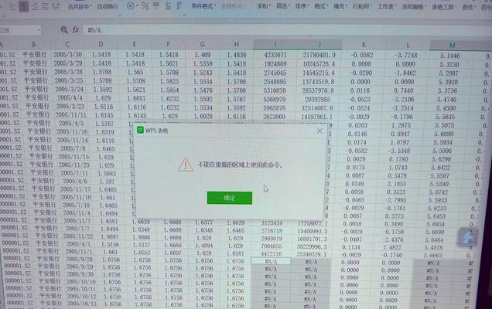The width and height of the screenshot is (492, 309).
Task: Expand the name box dropdown arrow
Action: click(39, 30)
